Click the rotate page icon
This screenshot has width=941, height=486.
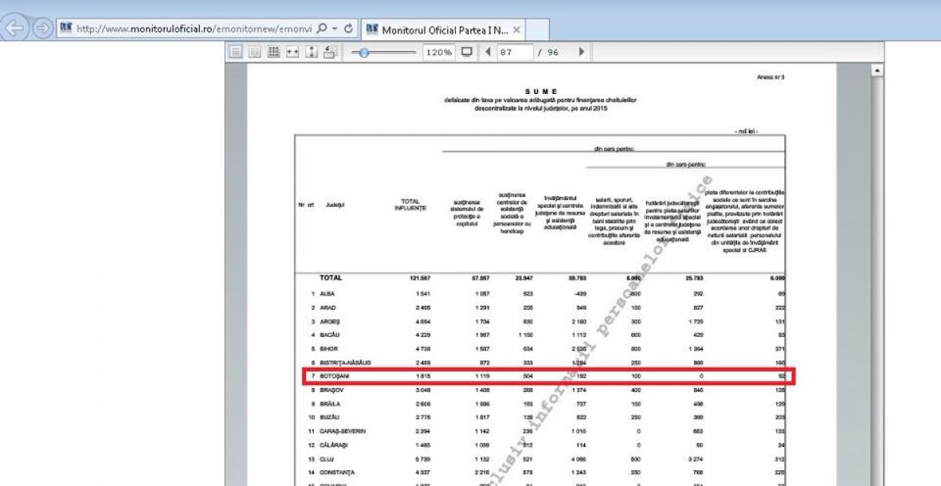(329, 52)
